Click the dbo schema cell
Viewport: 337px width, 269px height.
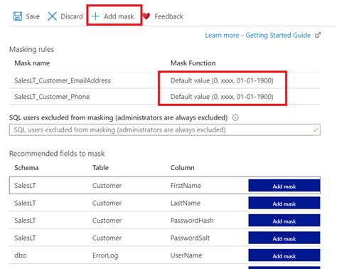[21, 255]
